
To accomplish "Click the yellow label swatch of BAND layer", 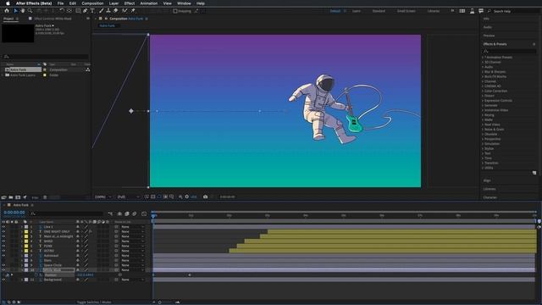I will pos(26,241).
